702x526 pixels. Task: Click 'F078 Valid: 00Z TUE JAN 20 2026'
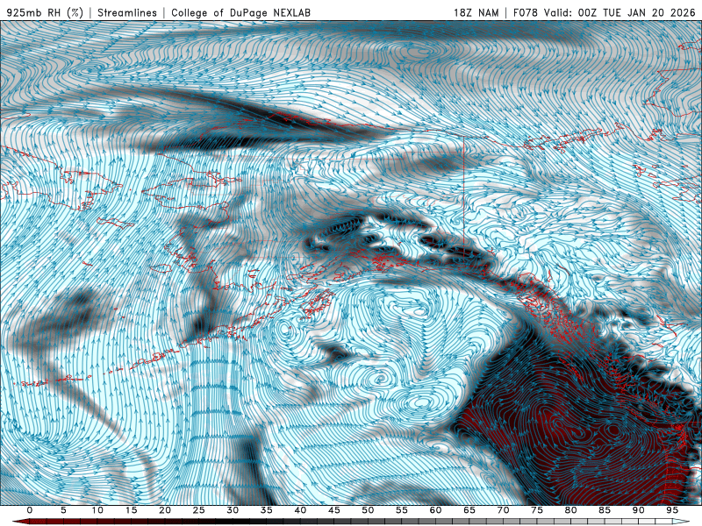[x=606, y=12]
